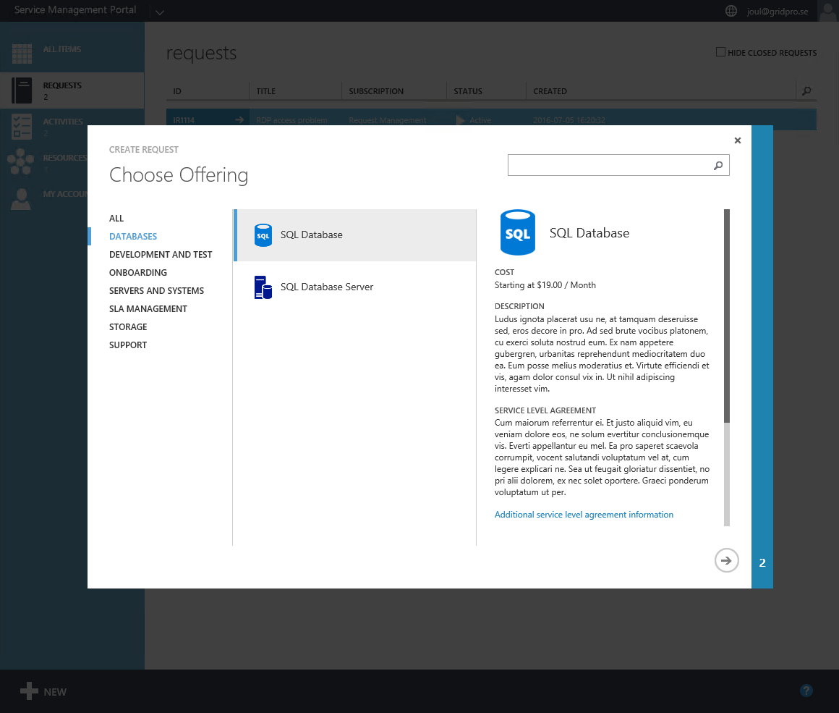Open the Requests notebook icon in sidebar
The height and width of the screenshot is (713, 839).
tap(22, 90)
